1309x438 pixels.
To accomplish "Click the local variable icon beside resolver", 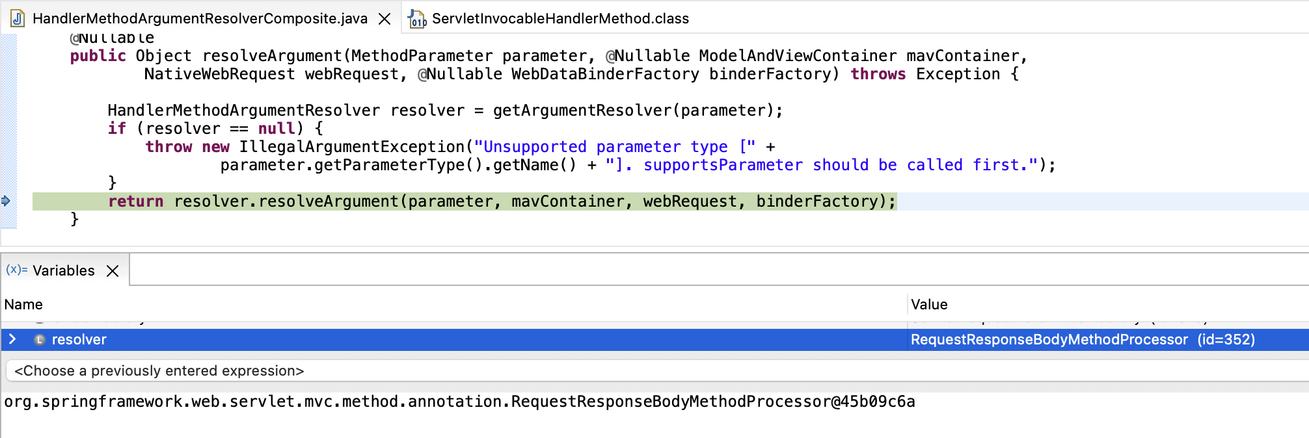I will 40,339.
